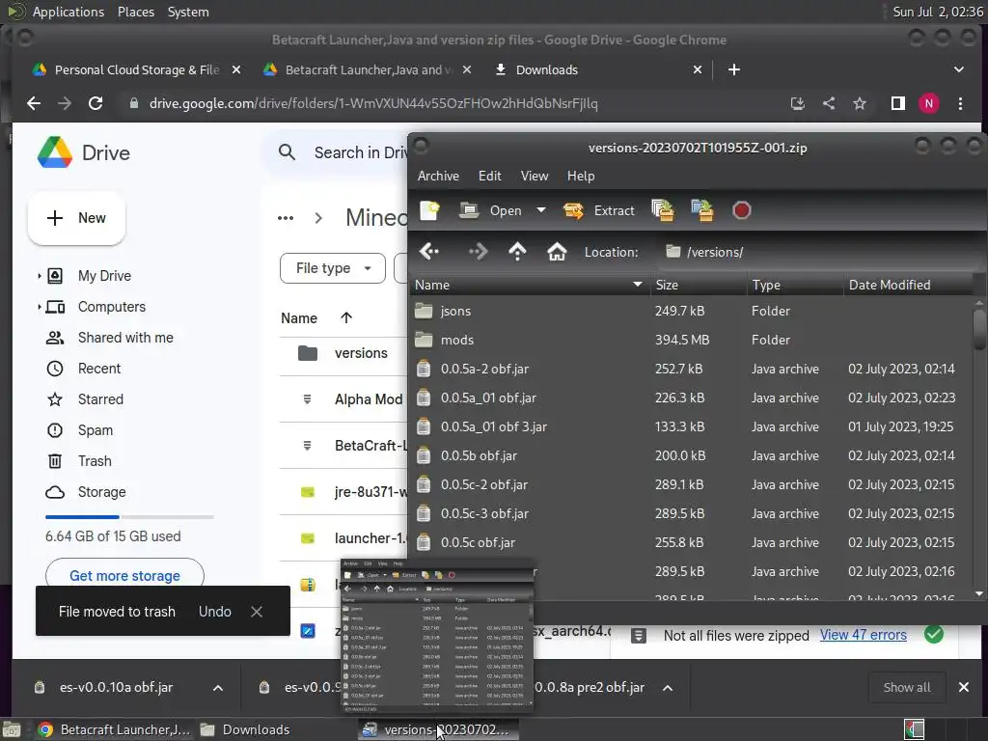Viewport: 988px width, 741px height.
Task: Open the Help menu in archive manager
Action: (581, 176)
